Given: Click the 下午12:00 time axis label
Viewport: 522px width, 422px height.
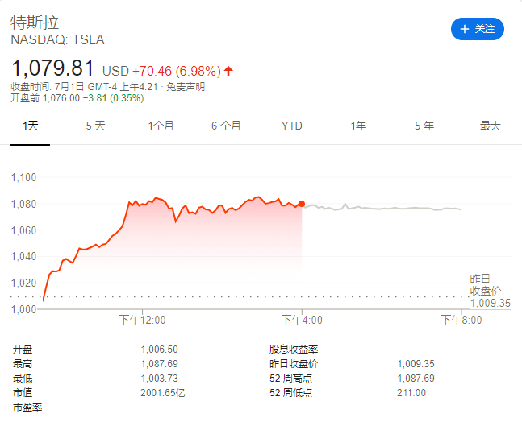Looking at the screenshot, I should 142,320.
